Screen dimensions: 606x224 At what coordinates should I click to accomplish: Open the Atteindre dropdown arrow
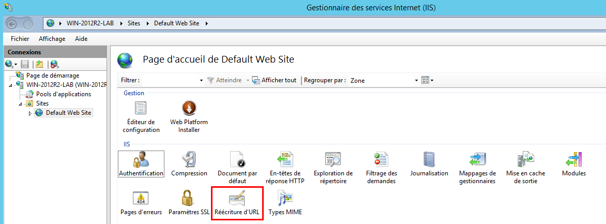248,81
